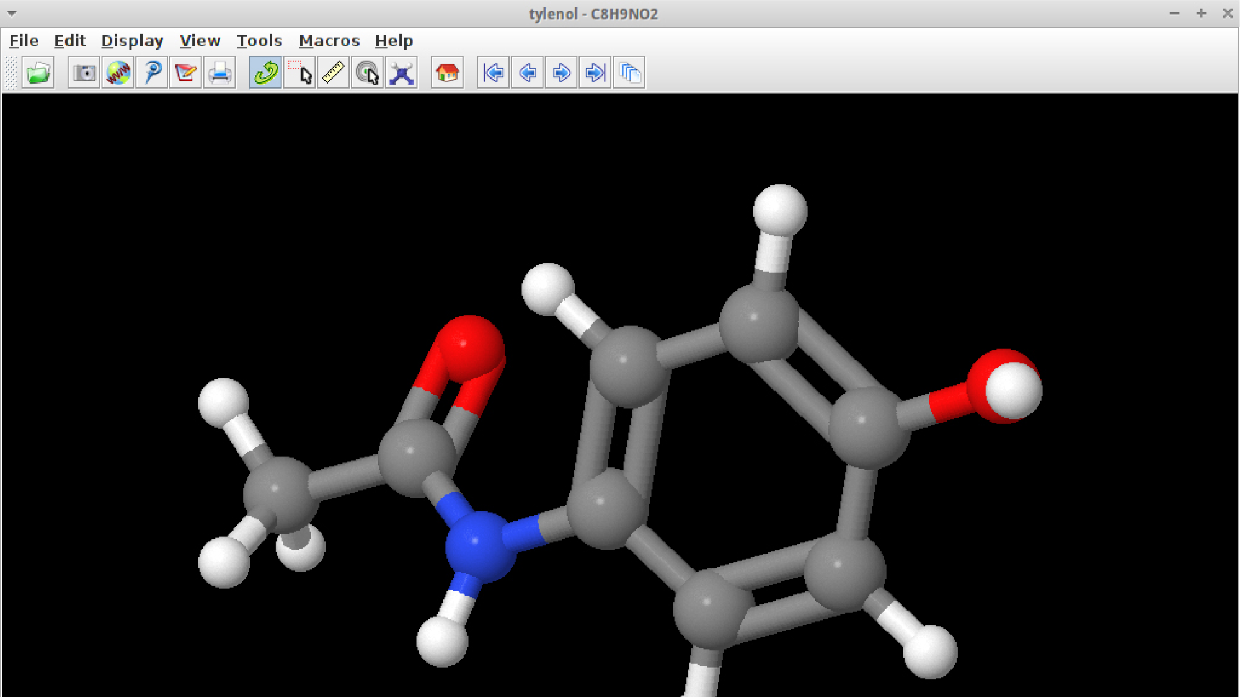
Task: Click the camera export image icon
Action: 84,73
